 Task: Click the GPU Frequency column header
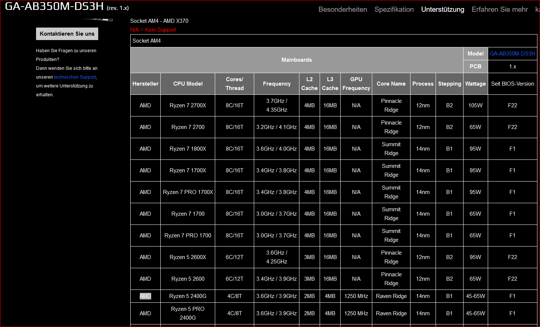coord(356,84)
